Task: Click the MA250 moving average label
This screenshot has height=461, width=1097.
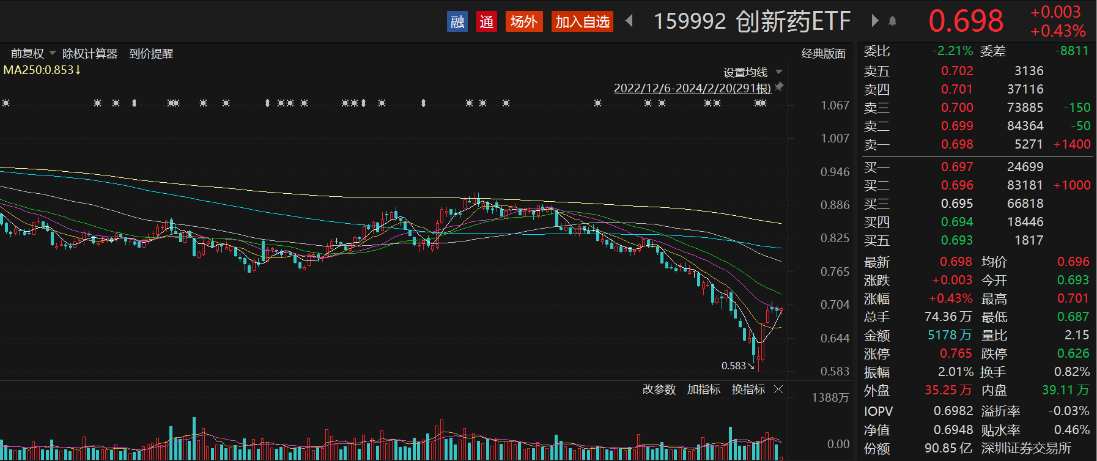Action: (x=42, y=70)
